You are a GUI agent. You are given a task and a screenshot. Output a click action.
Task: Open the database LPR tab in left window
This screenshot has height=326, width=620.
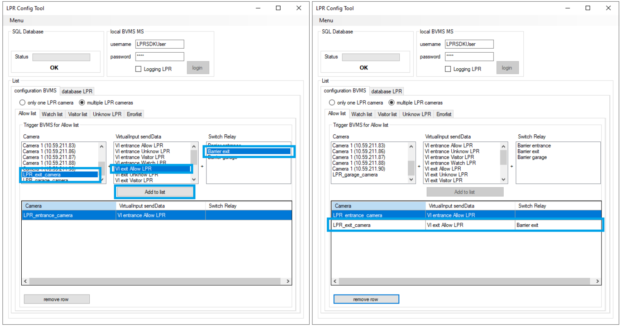pyautogui.click(x=77, y=91)
